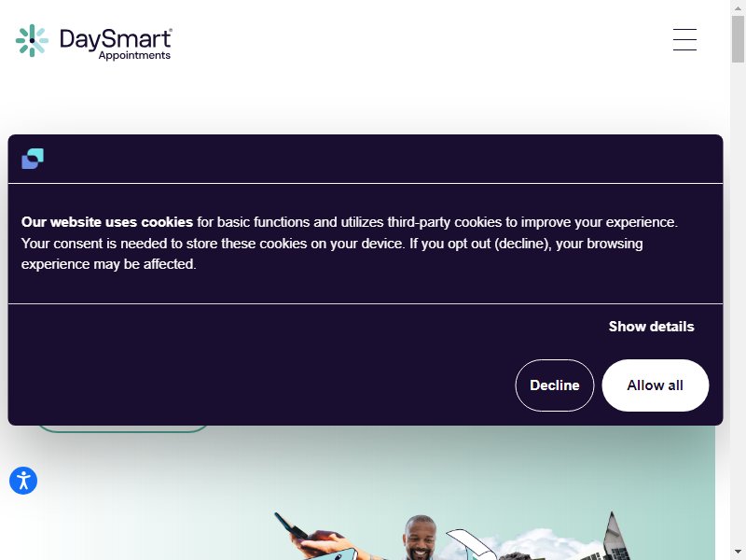Open the hamburger navigation menu

point(684,39)
